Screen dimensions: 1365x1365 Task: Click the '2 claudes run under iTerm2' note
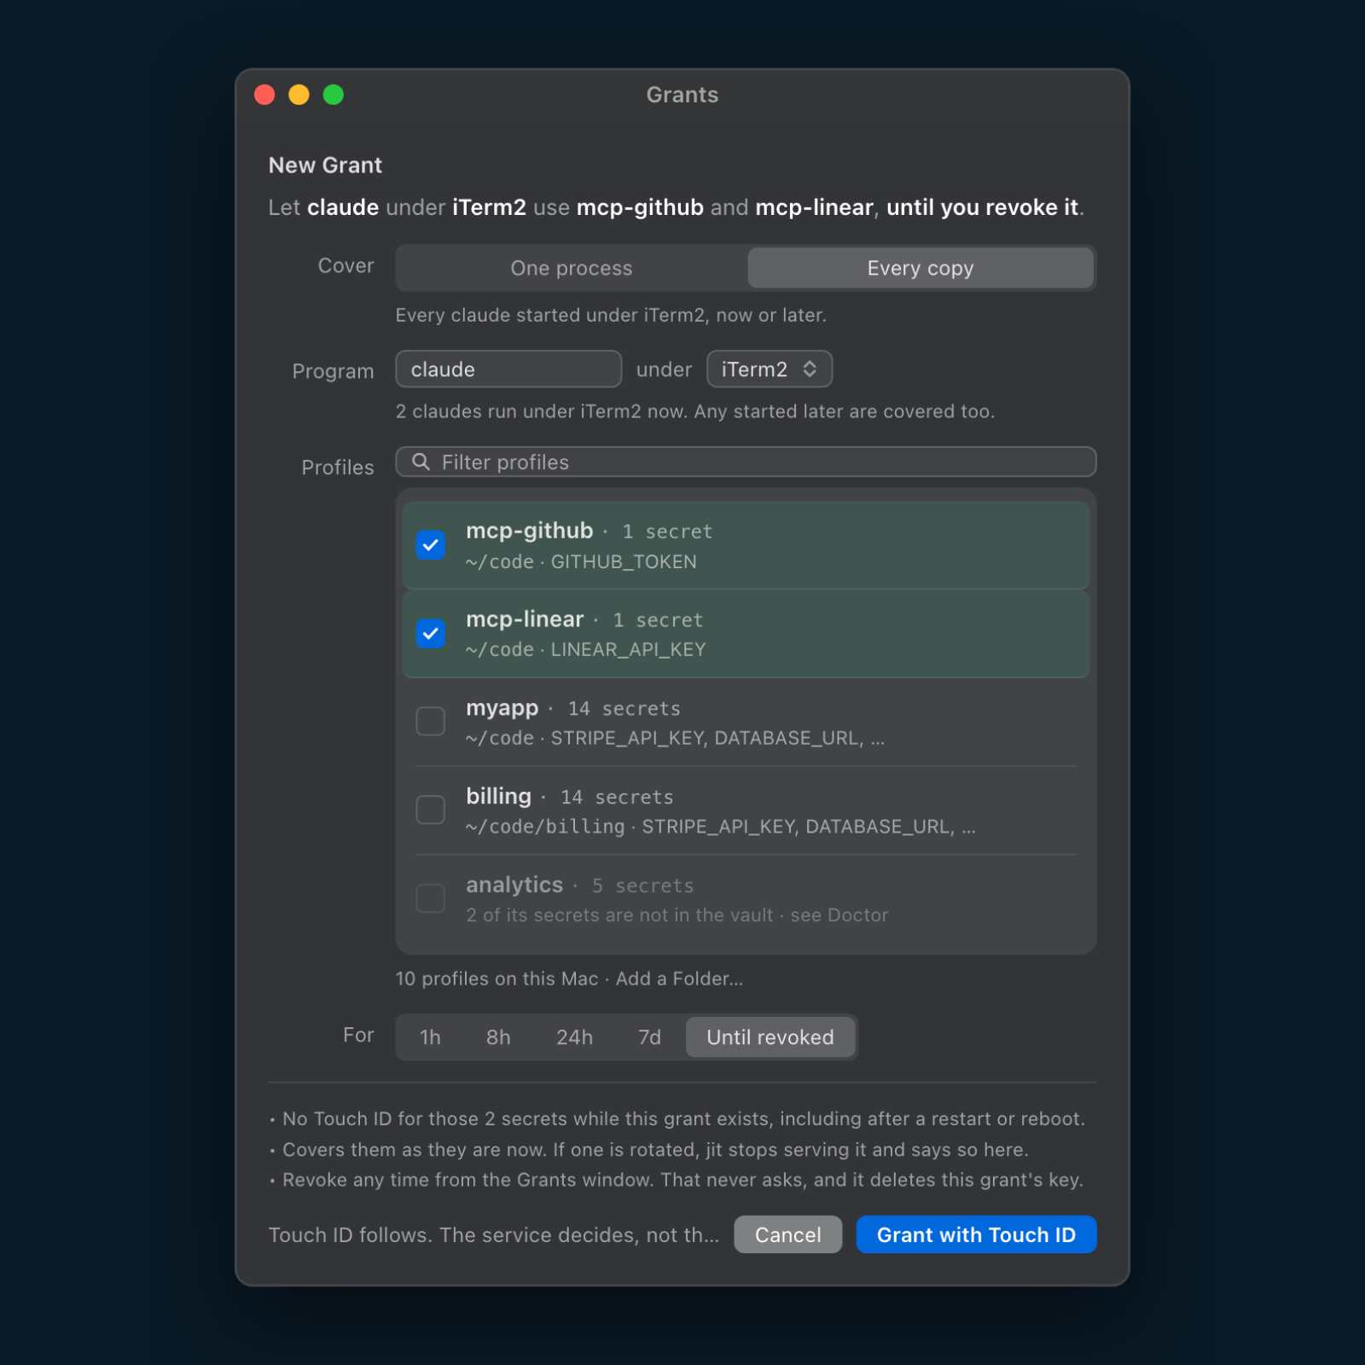point(695,411)
